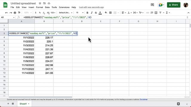Click the Redo arrow in toolbar
Viewport: 191px width, 107px height.
point(11,12)
